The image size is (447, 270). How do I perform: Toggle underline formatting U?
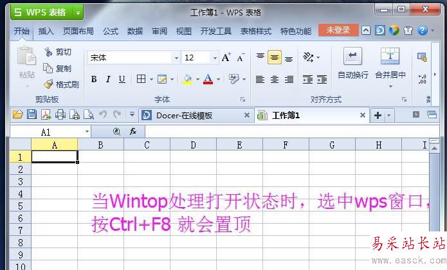pyautogui.click(x=122, y=79)
